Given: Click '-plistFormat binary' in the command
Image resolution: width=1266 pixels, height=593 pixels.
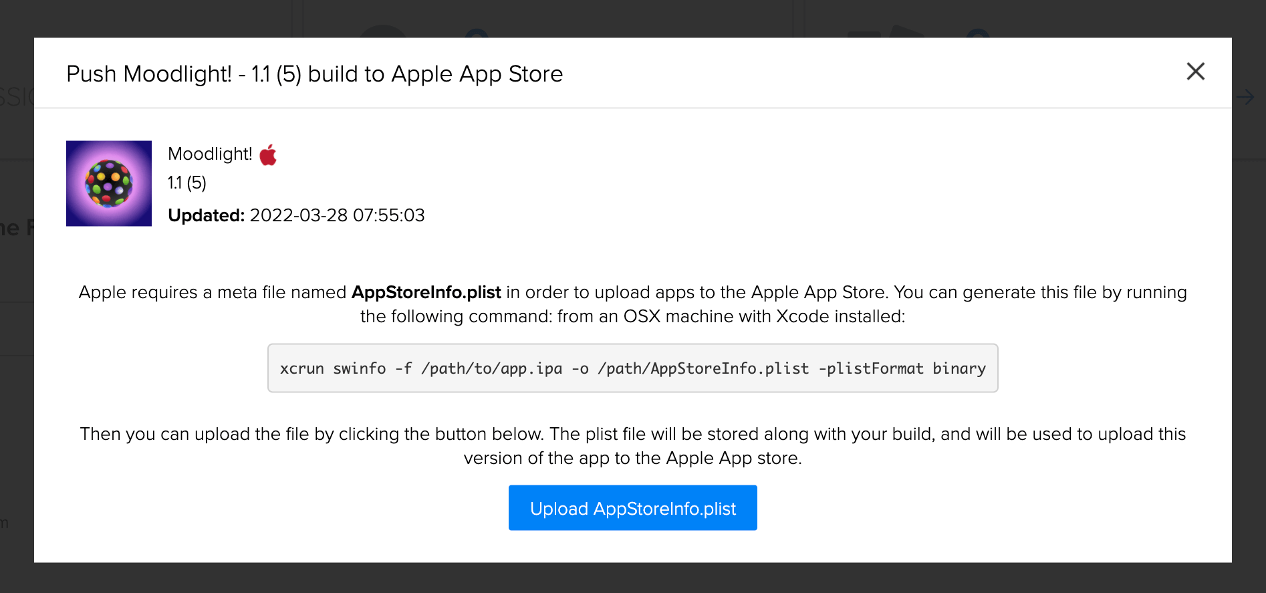Looking at the screenshot, I should (x=902, y=368).
